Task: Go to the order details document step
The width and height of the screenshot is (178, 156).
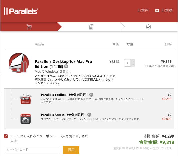Action: coord(91,27)
